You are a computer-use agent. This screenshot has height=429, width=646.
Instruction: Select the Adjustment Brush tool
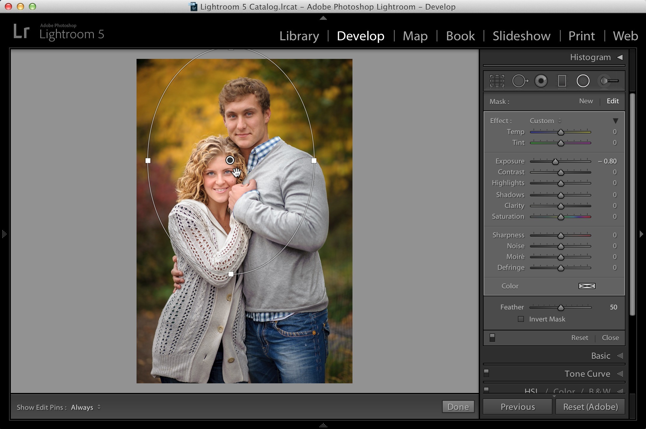pos(608,81)
